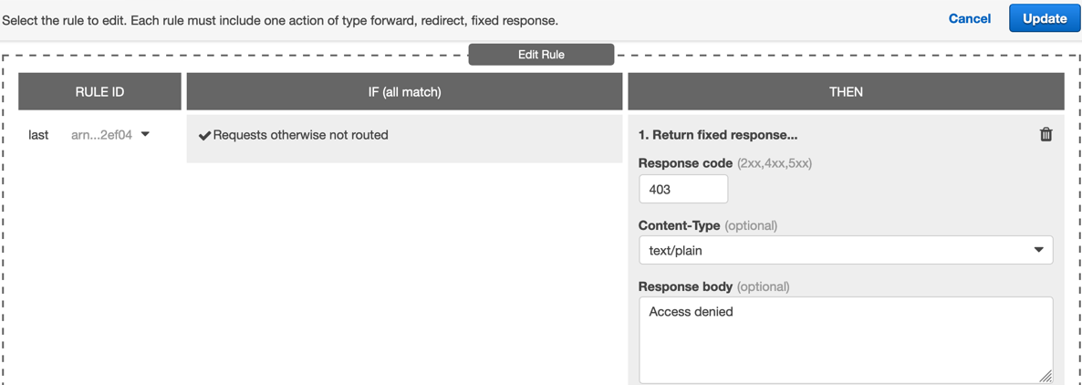Screen dimensions: 1082x385
Task: Click the THEN column header
Action: (846, 92)
